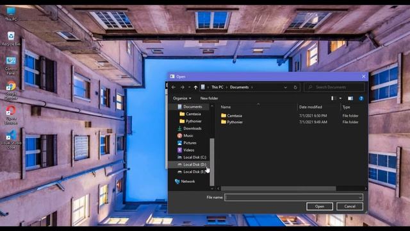Open the recent locations dropdown arrow

click(x=190, y=87)
